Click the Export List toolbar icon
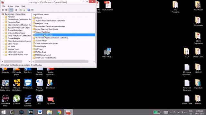This screenshot has height=115, width=206. coord(24,10)
